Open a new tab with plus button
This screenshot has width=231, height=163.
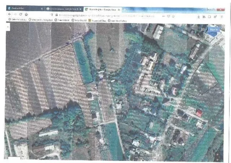point(125,10)
